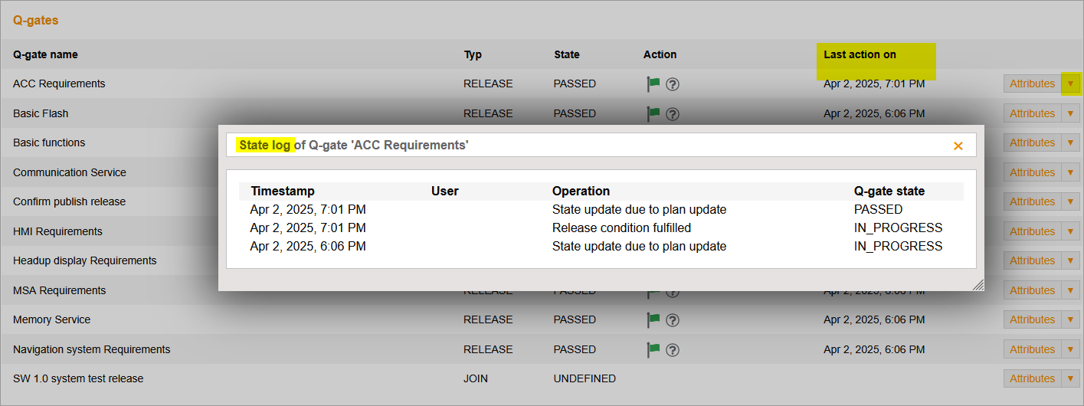Expand the HMI Requirements attributes dropdown arrow
Viewport: 1084px width, 406px height.
point(1070,231)
